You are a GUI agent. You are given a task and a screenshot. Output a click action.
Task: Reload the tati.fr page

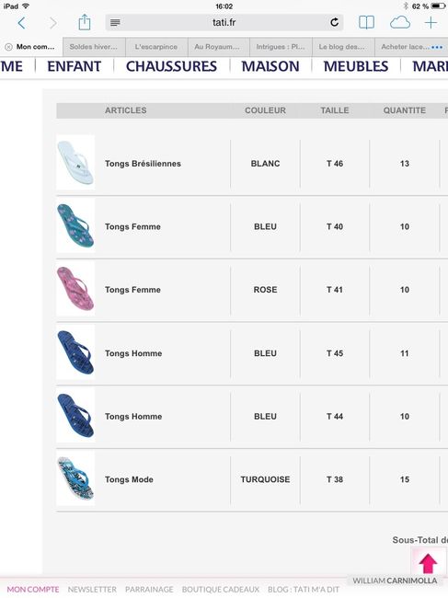pyautogui.click(x=334, y=22)
